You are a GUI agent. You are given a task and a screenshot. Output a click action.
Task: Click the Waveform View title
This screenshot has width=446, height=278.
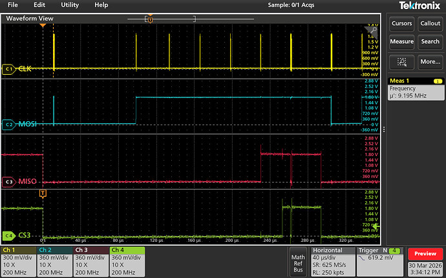30,19
